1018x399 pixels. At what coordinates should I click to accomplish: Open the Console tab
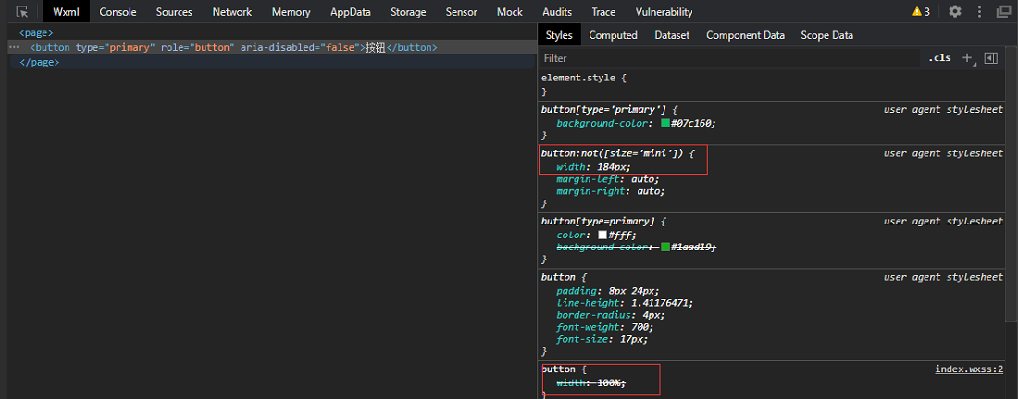(118, 12)
